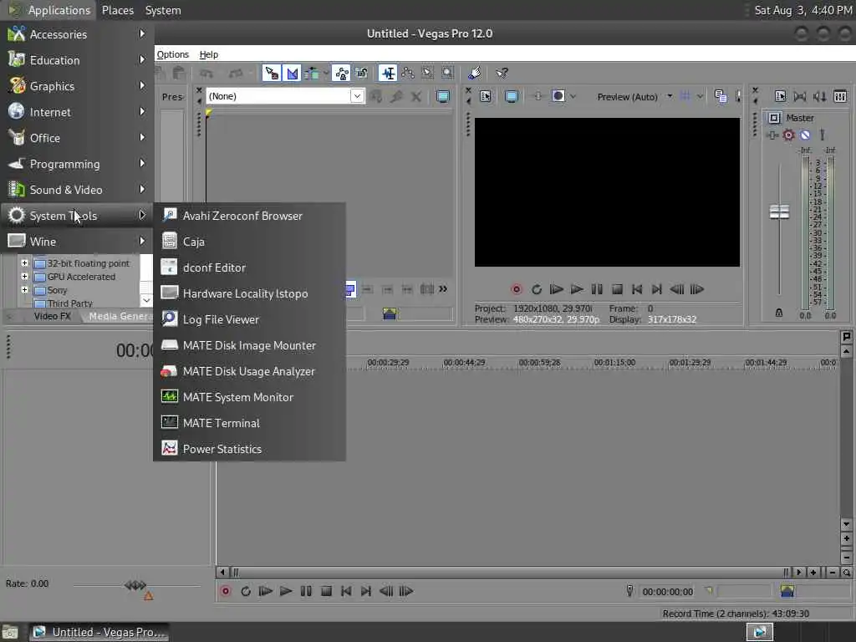Screen dimensions: 856x642
Task: Click the Master volume fader handle
Action: (x=779, y=211)
